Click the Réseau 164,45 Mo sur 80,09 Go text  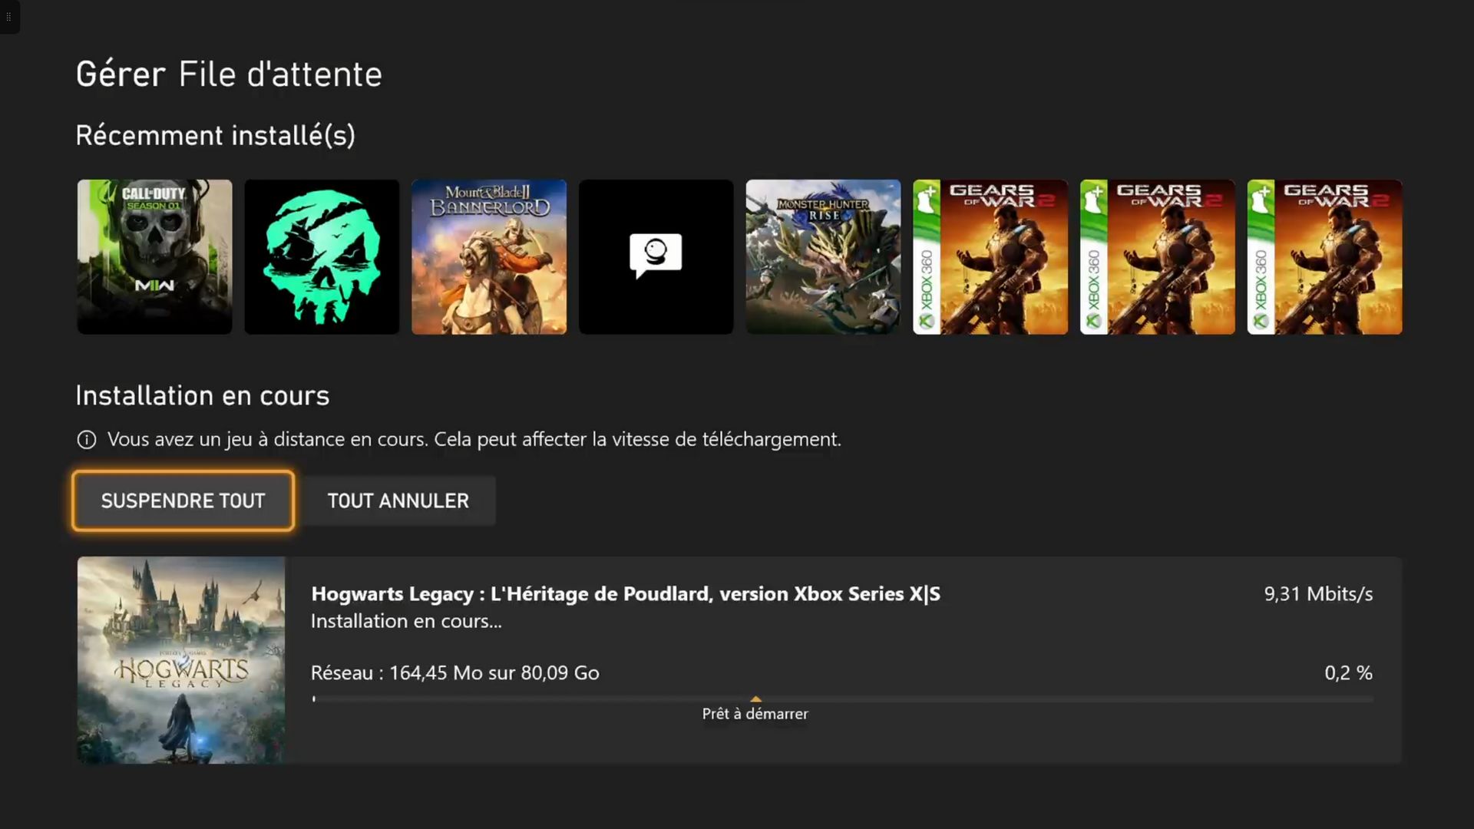[454, 672]
